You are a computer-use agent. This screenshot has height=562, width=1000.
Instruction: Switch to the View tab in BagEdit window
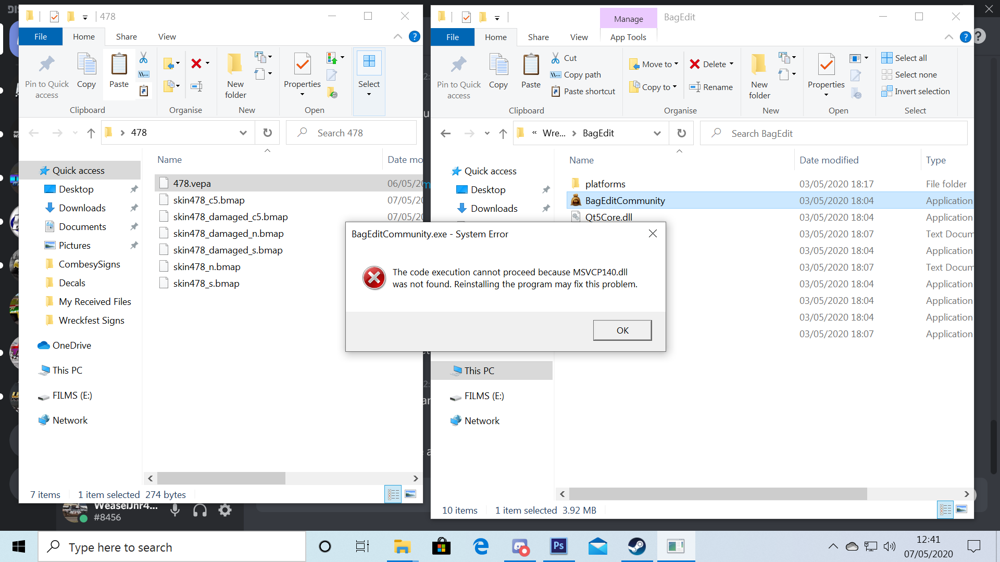coord(579,37)
